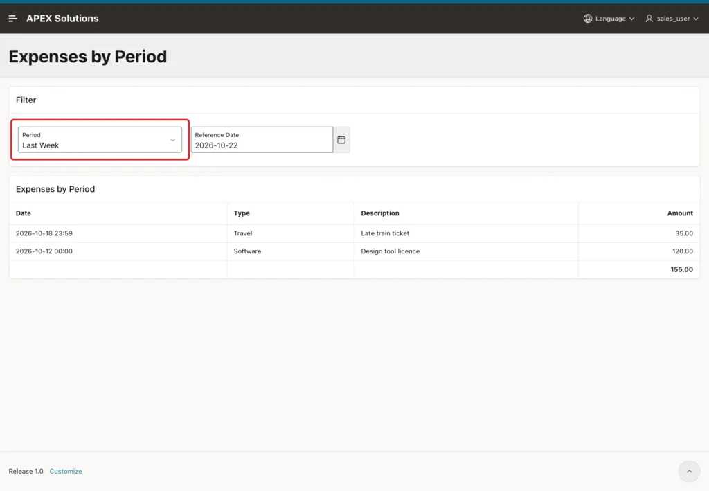
Task: Click into the Reference Date input field
Action: (x=262, y=140)
